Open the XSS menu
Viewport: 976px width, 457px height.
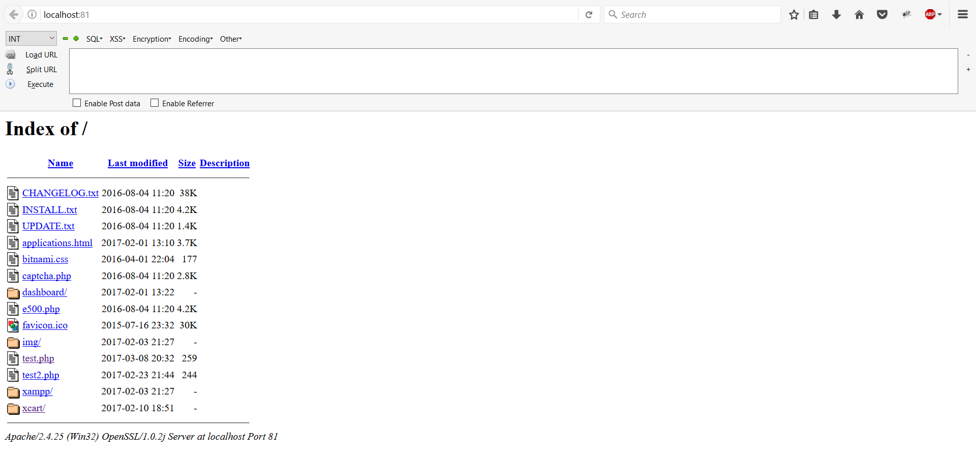coord(117,39)
